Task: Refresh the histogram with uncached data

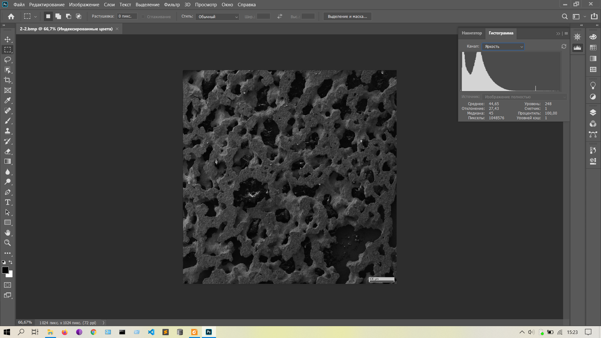Action: click(x=564, y=46)
